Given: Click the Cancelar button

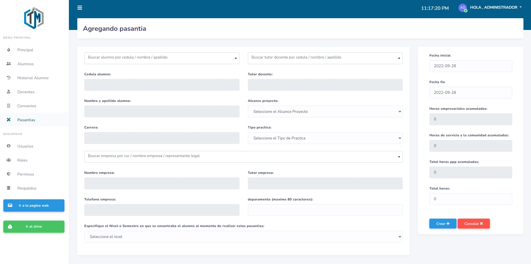Looking at the screenshot, I should [474, 224].
